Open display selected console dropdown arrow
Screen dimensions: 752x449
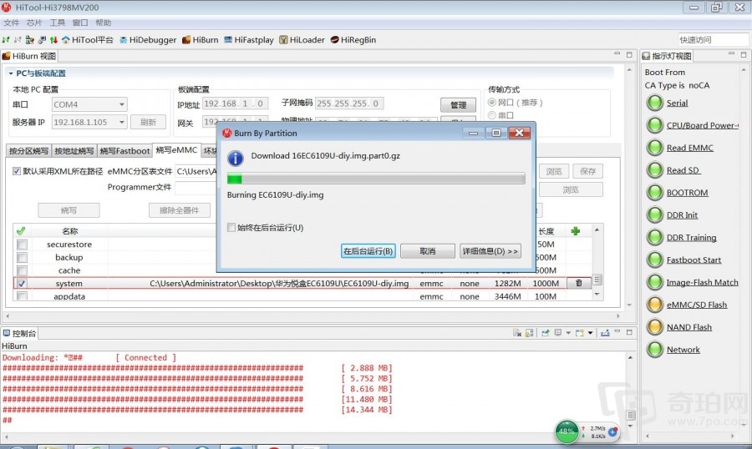click(x=568, y=332)
